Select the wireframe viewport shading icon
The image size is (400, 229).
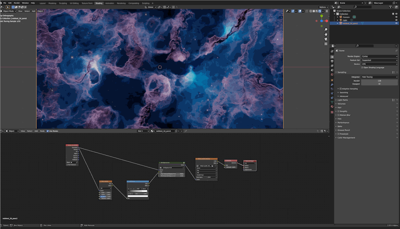click(x=311, y=11)
